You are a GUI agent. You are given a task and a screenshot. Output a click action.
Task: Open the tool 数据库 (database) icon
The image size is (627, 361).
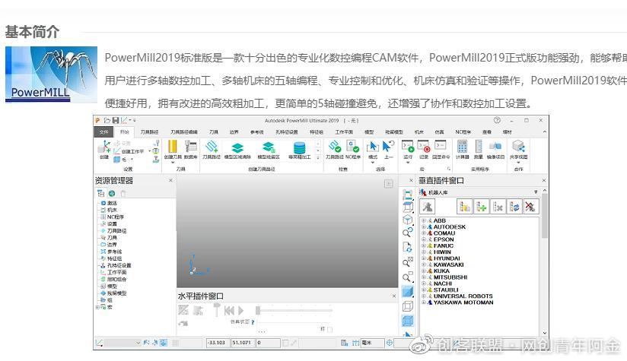click(x=190, y=150)
